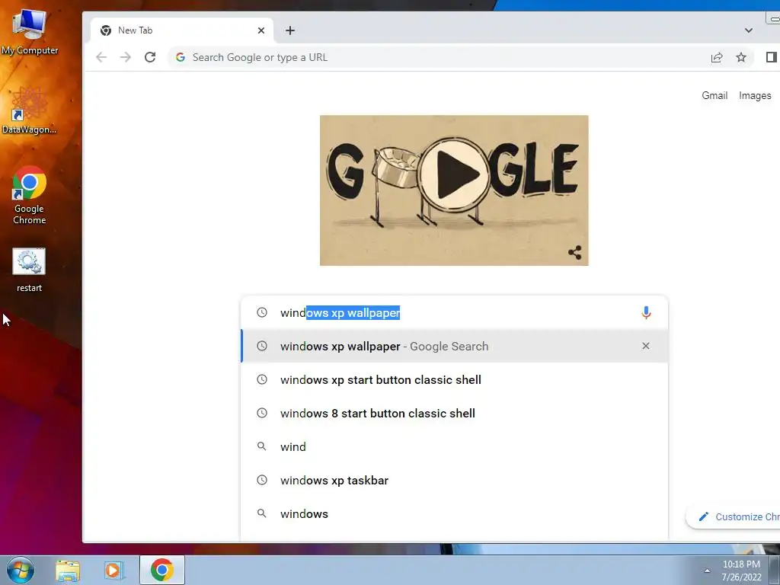
Task: Show hidden system tray icons
Action: [707, 571]
